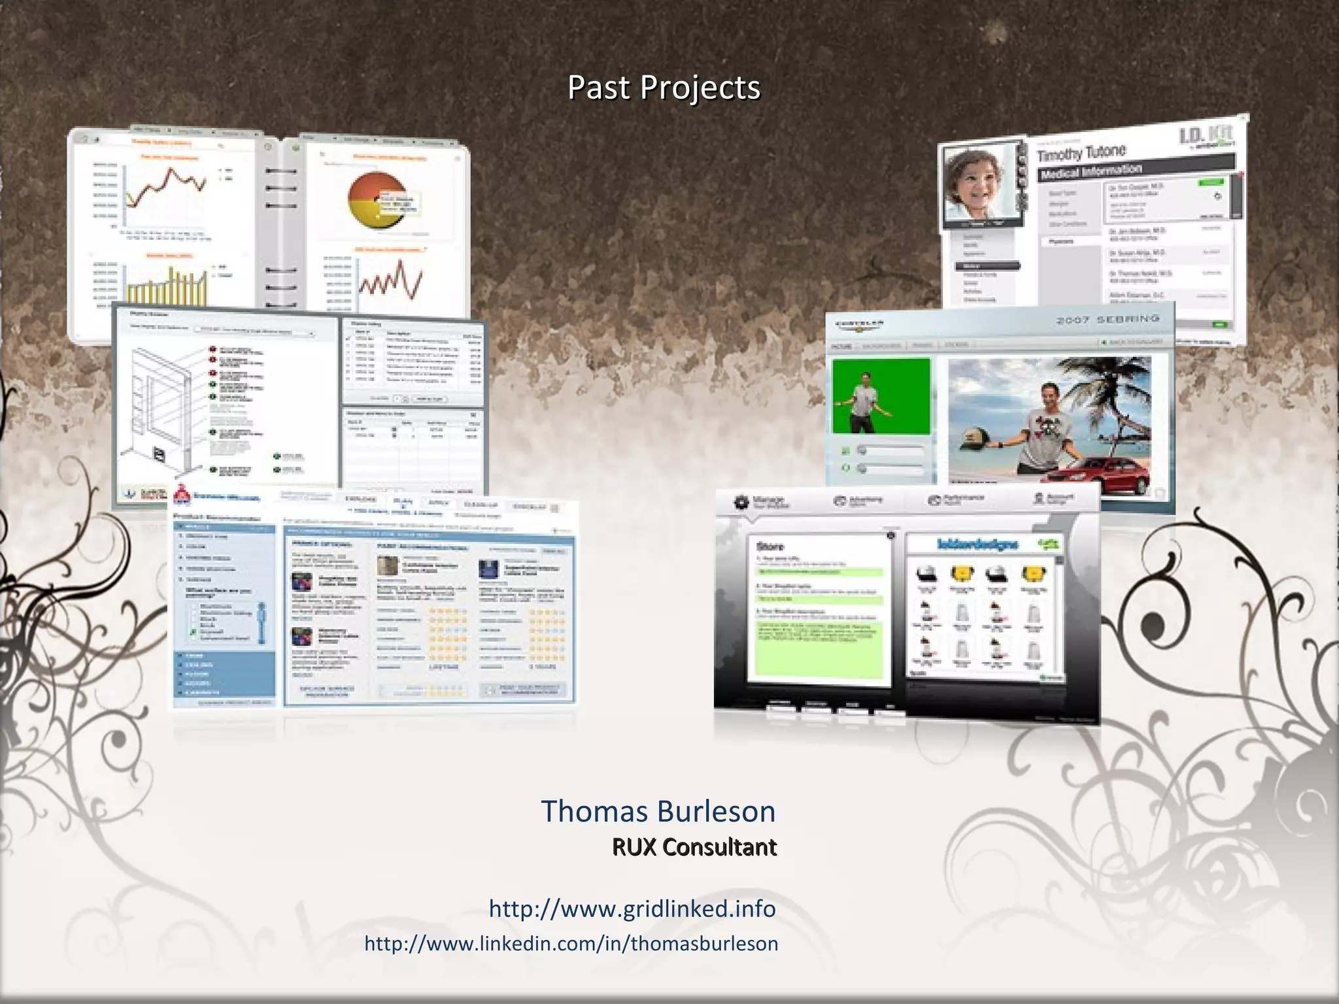The image size is (1339, 1004).
Task: Click the green-screen video preview
Action: pos(881,396)
